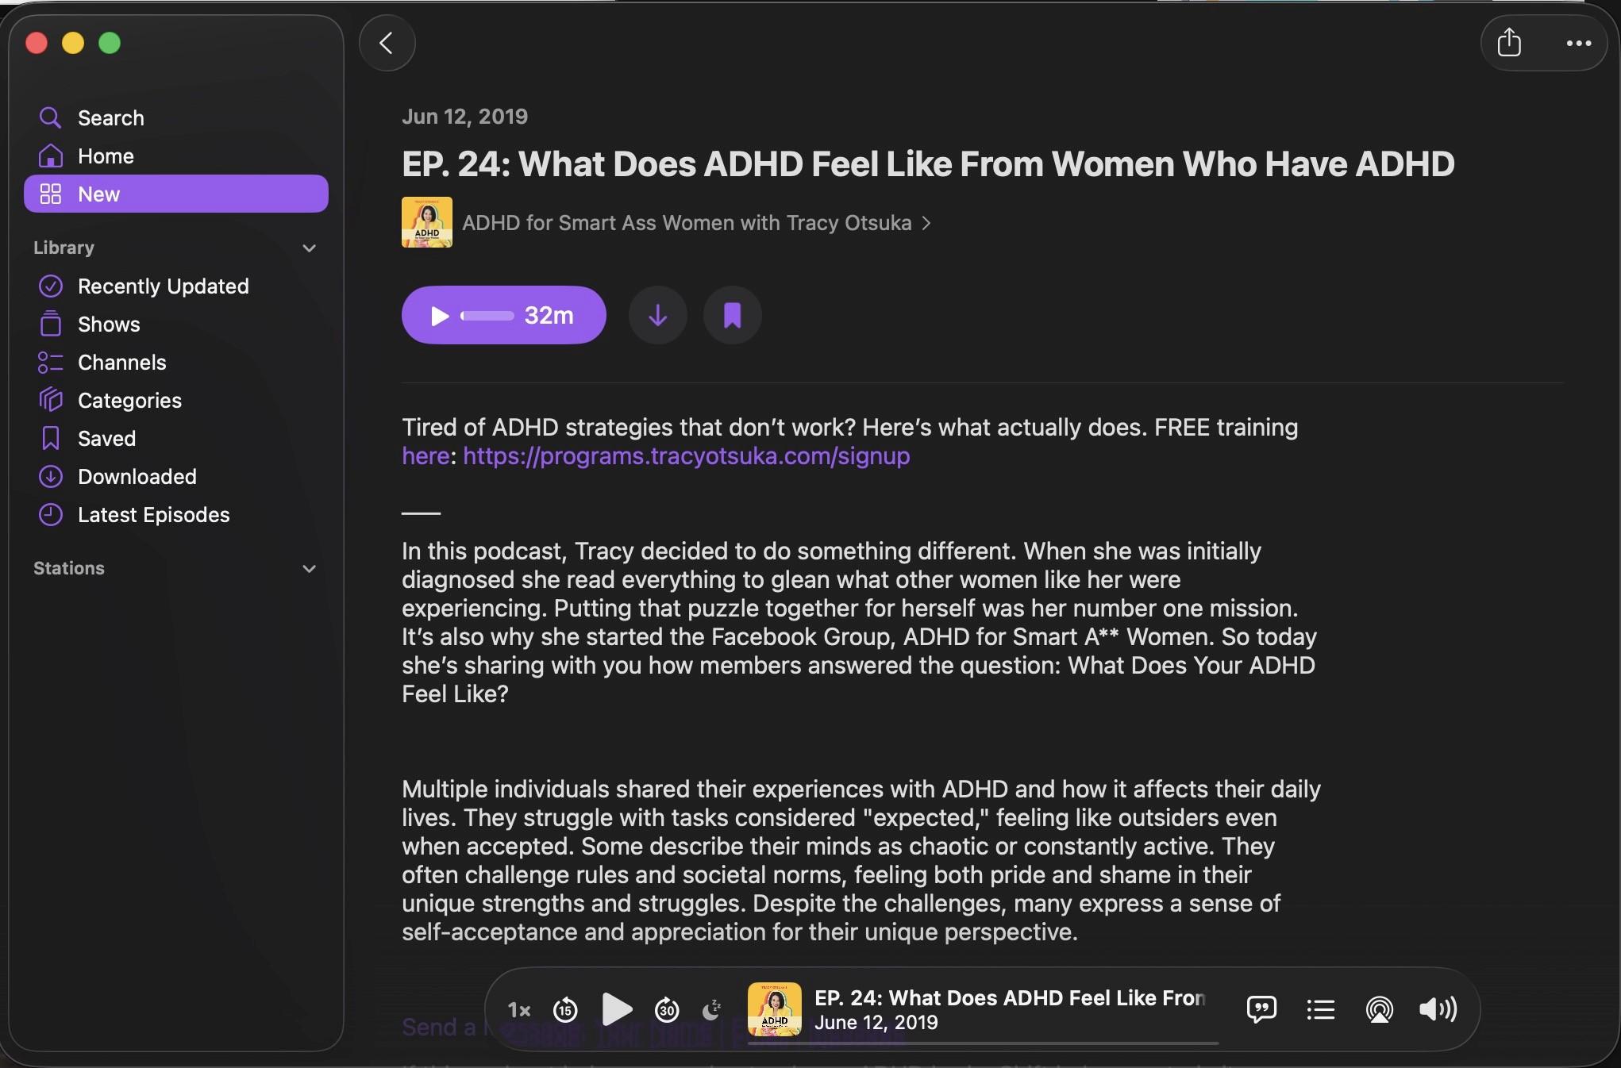Show the transcript speech bubble icon
Image resolution: width=1621 pixels, height=1068 pixels.
1261,1009
